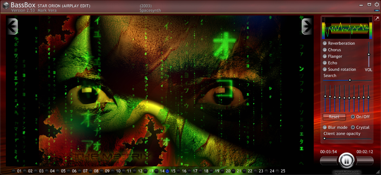
Task: Click the BassBox cube logo icon
Action: (6, 6)
